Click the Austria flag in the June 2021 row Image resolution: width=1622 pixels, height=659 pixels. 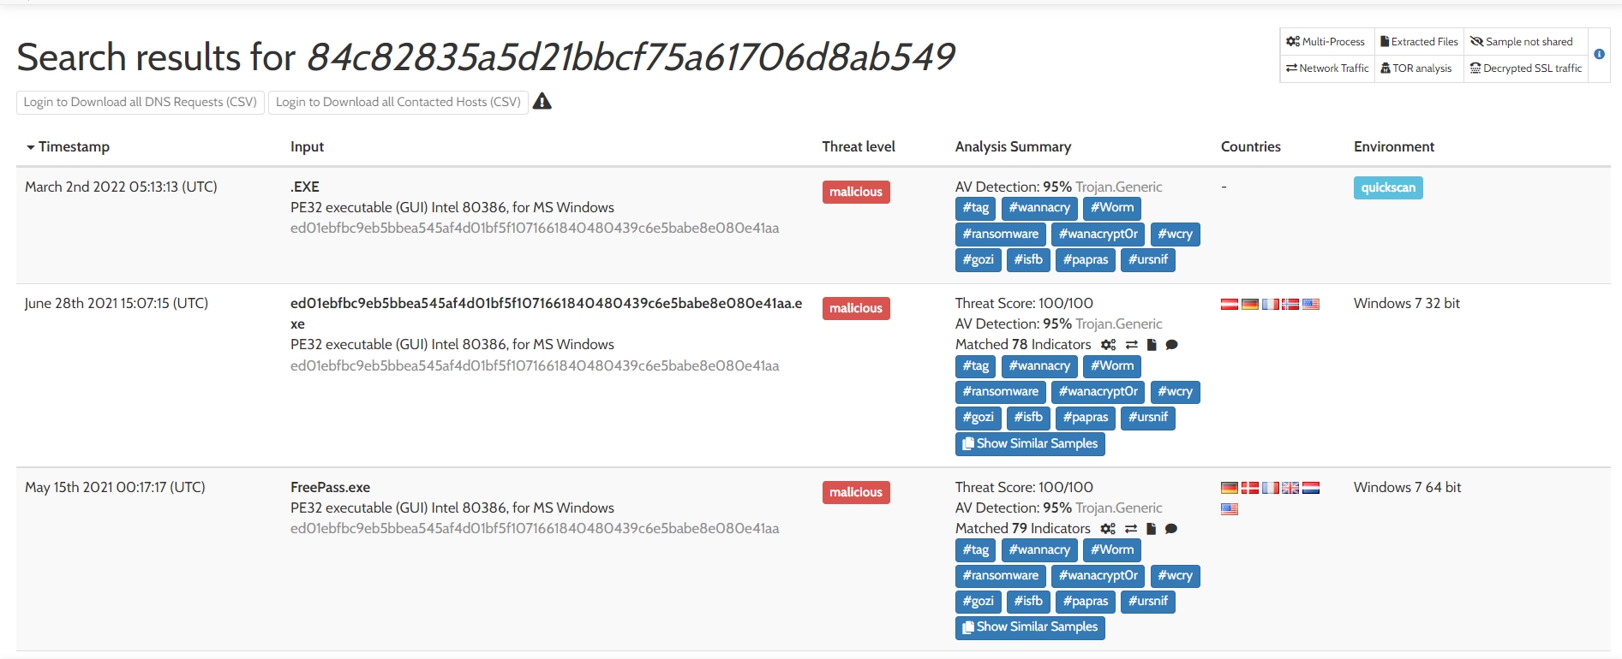[1229, 304]
